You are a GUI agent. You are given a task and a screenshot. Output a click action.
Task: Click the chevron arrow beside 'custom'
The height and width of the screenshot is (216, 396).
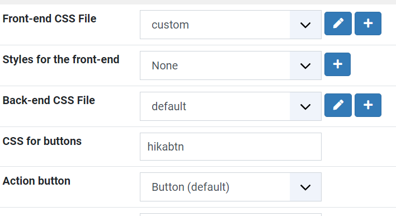tap(305, 25)
